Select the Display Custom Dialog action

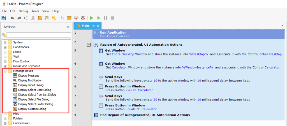point(32,109)
